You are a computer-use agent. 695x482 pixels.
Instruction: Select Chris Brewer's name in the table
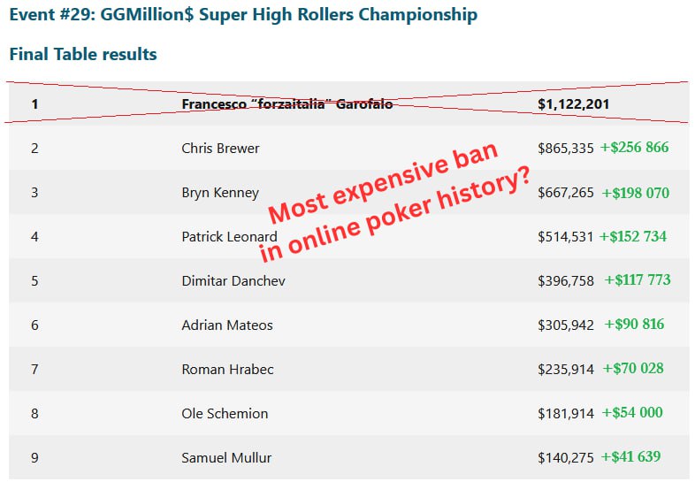pos(220,149)
